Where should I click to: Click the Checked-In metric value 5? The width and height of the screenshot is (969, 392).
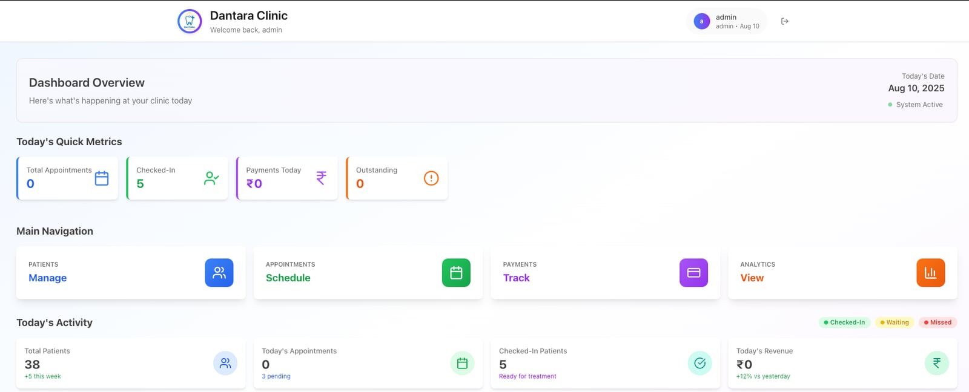point(140,184)
